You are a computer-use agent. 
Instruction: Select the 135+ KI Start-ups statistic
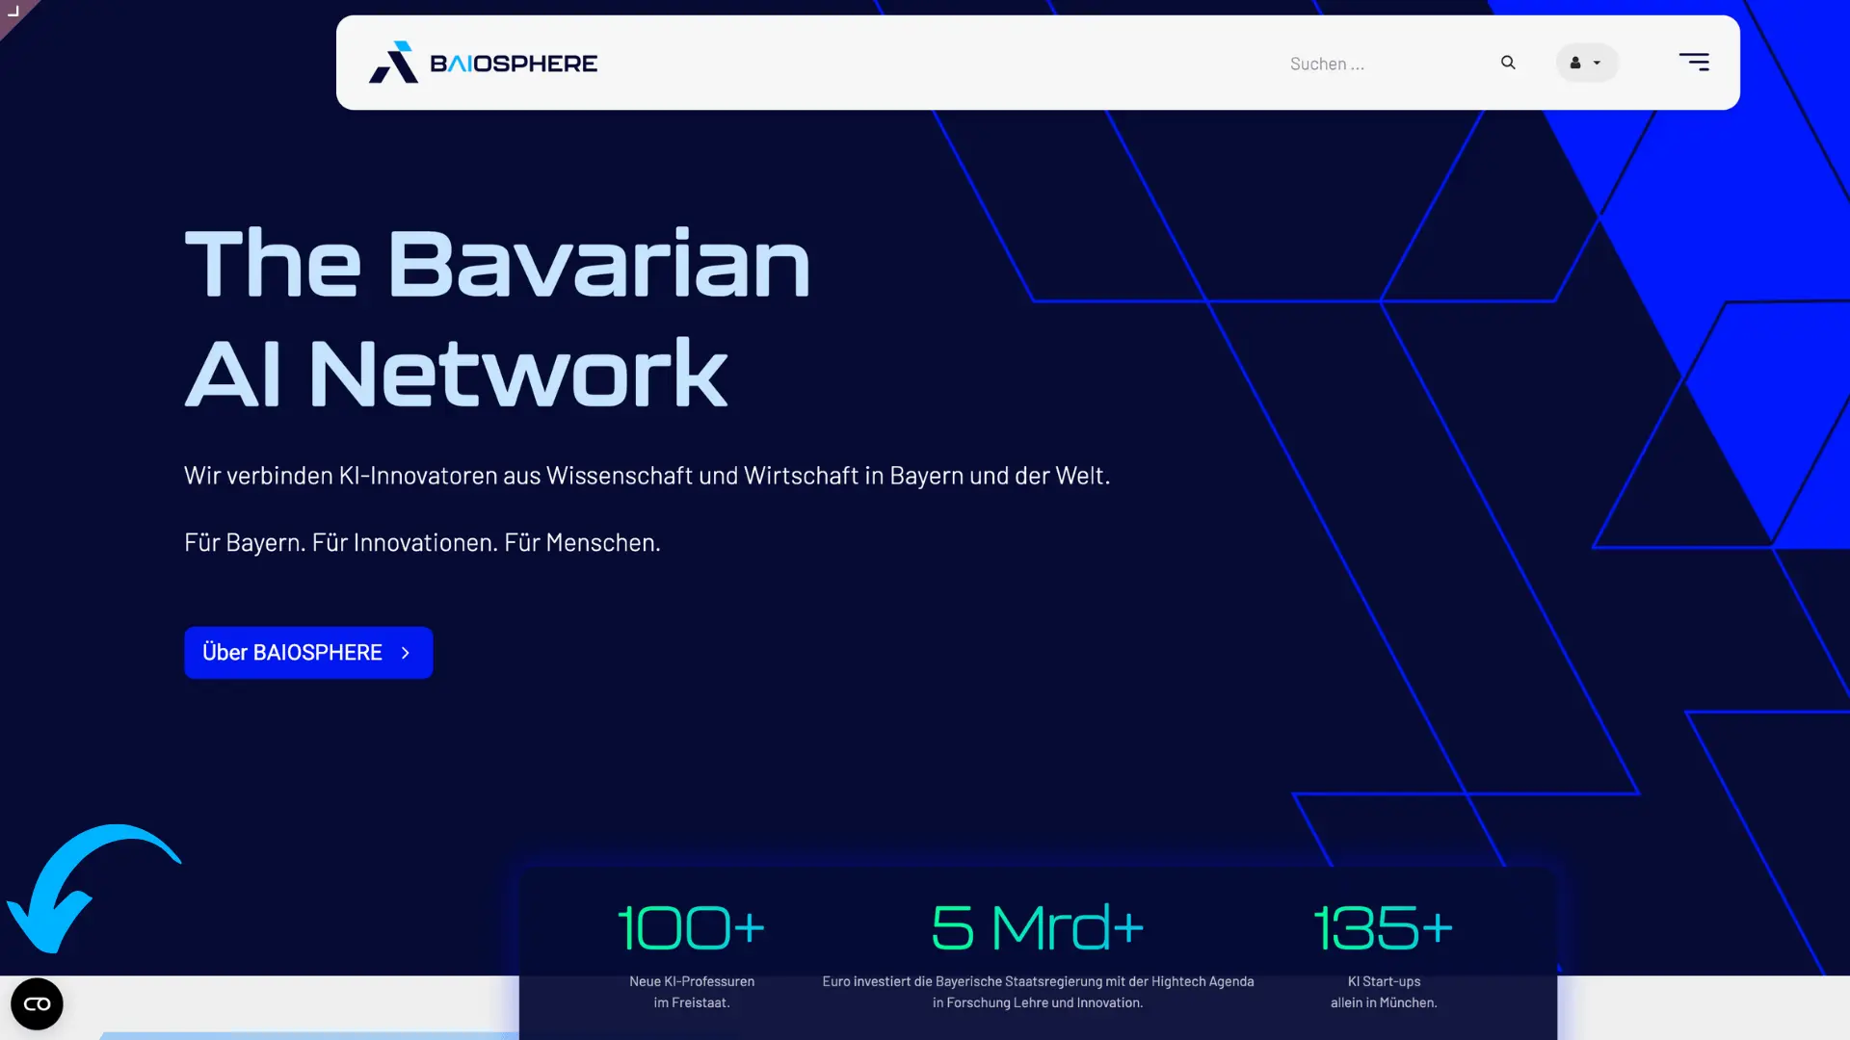pos(1384,955)
